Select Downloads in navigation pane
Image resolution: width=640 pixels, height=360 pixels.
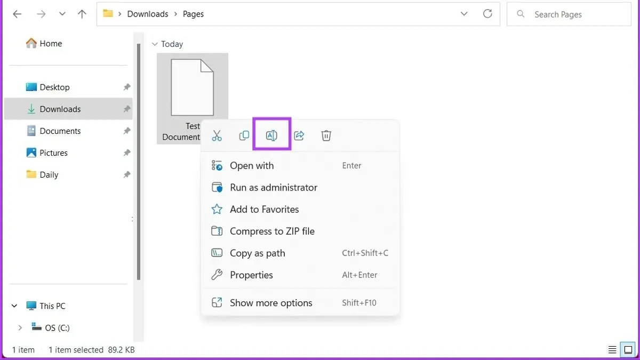68,109
